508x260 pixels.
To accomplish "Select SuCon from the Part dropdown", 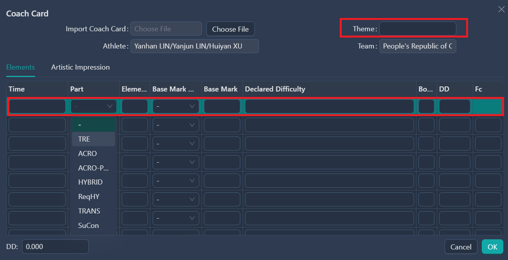I will tap(94, 226).
